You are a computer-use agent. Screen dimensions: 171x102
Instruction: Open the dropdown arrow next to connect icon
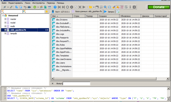click(x=8, y=7)
